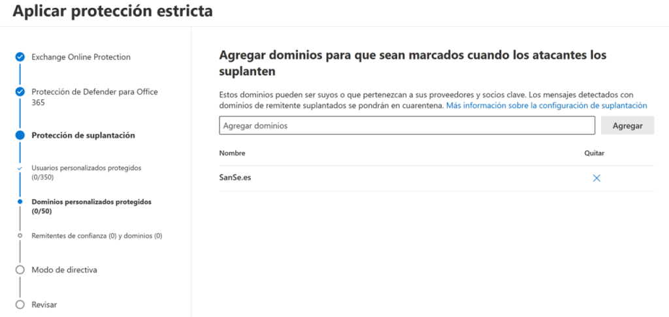Viewport: 669px width, 317px height.
Task: Click the small checkmark beside Usuarios personalizados protegidos
Action: click(x=20, y=168)
